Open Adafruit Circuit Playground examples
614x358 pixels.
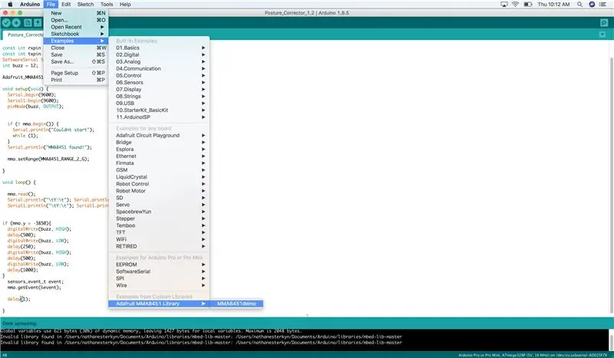pyautogui.click(x=159, y=136)
